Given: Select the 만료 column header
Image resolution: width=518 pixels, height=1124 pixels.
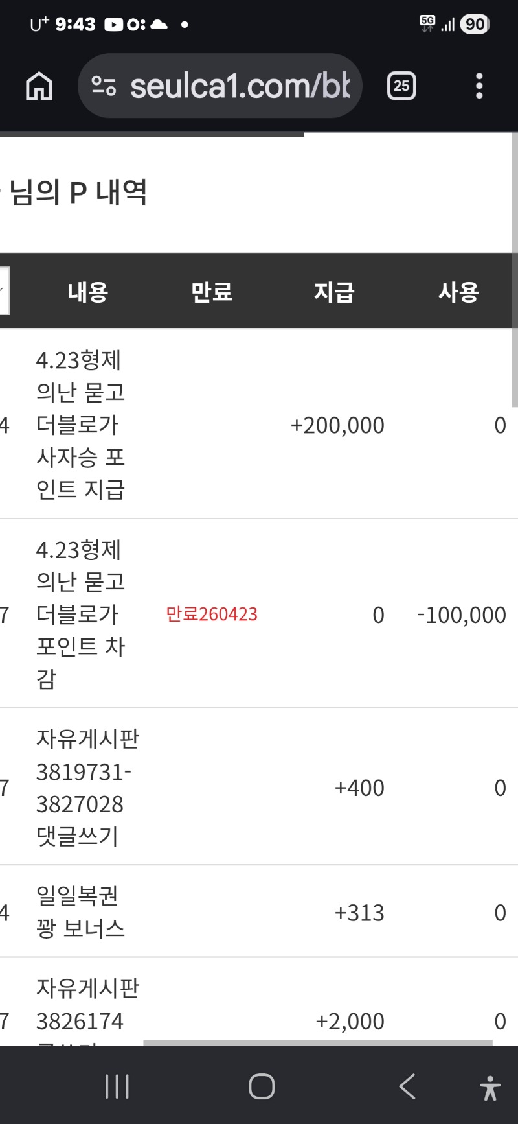Looking at the screenshot, I should [x=212, y=292].
